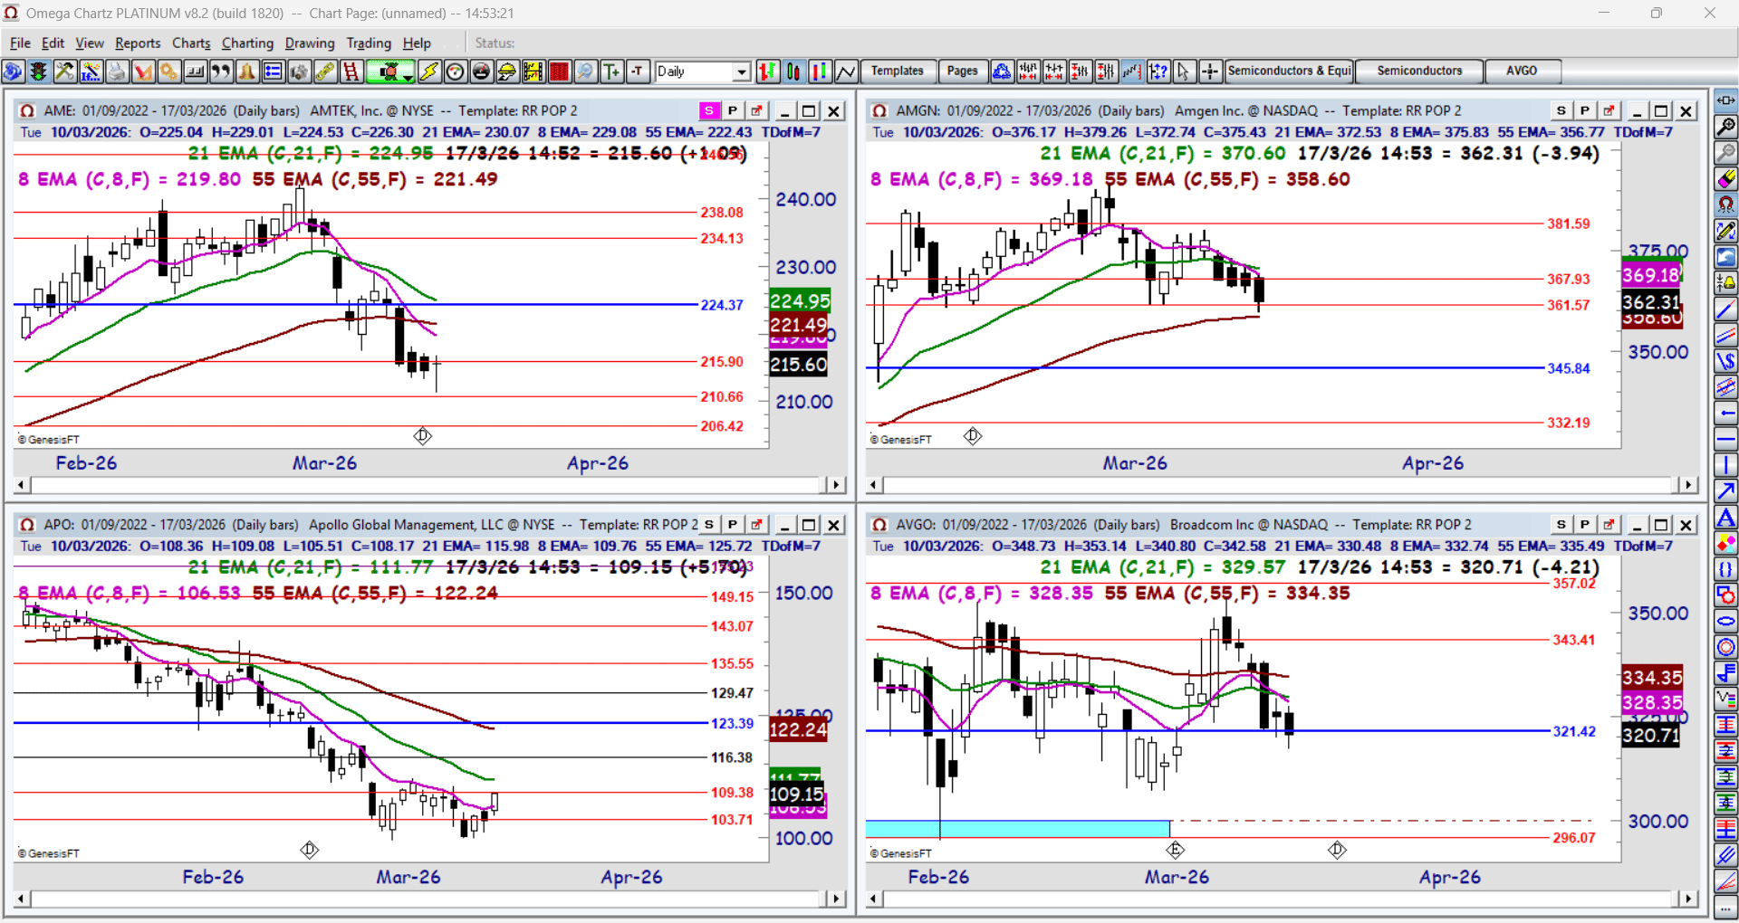Open the popout icon on AVGO chart title bar
Screen dimensions: 1739x923
pyautogui.click(x=1609, y=525)
